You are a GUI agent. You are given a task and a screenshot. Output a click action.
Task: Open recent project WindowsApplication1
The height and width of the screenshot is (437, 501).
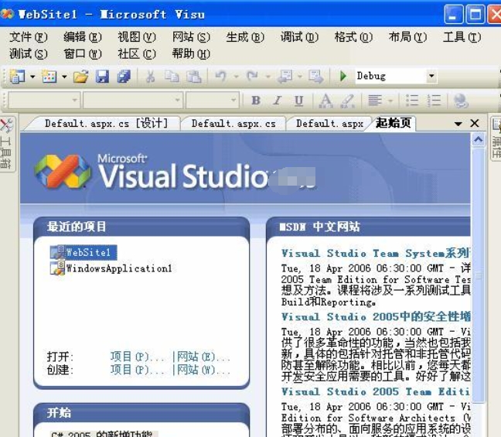pos(111,268)
